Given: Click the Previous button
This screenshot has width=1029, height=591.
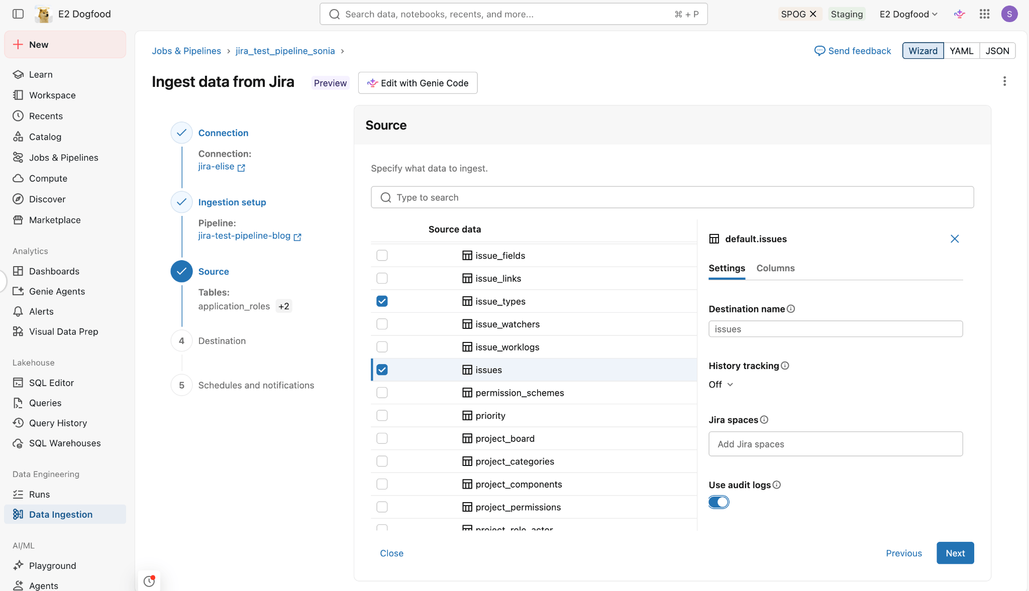Looking at the screenshot, I should pyautogui.click(x=904, y=553).
